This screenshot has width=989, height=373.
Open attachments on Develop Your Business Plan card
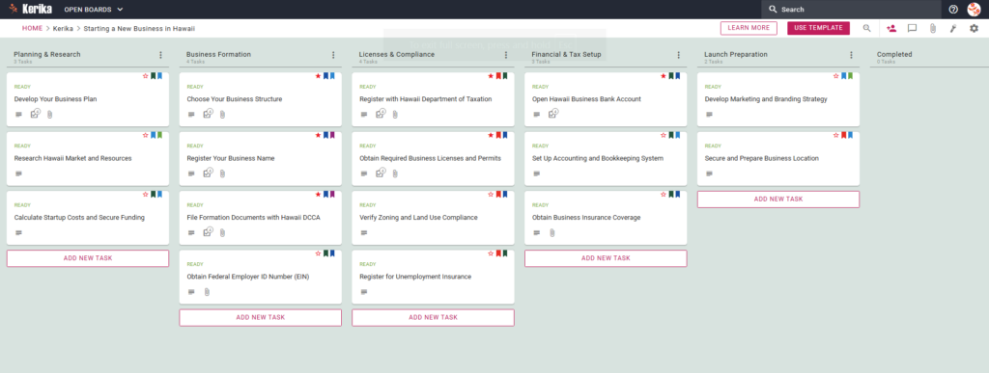coord(50,115)
